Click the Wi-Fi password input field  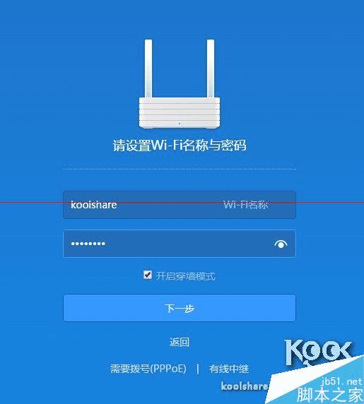click(180, 244)
